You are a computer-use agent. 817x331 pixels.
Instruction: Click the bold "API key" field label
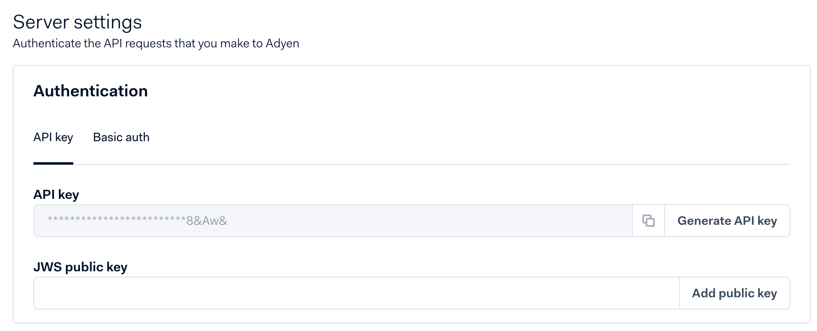click(x=56, y=194)
